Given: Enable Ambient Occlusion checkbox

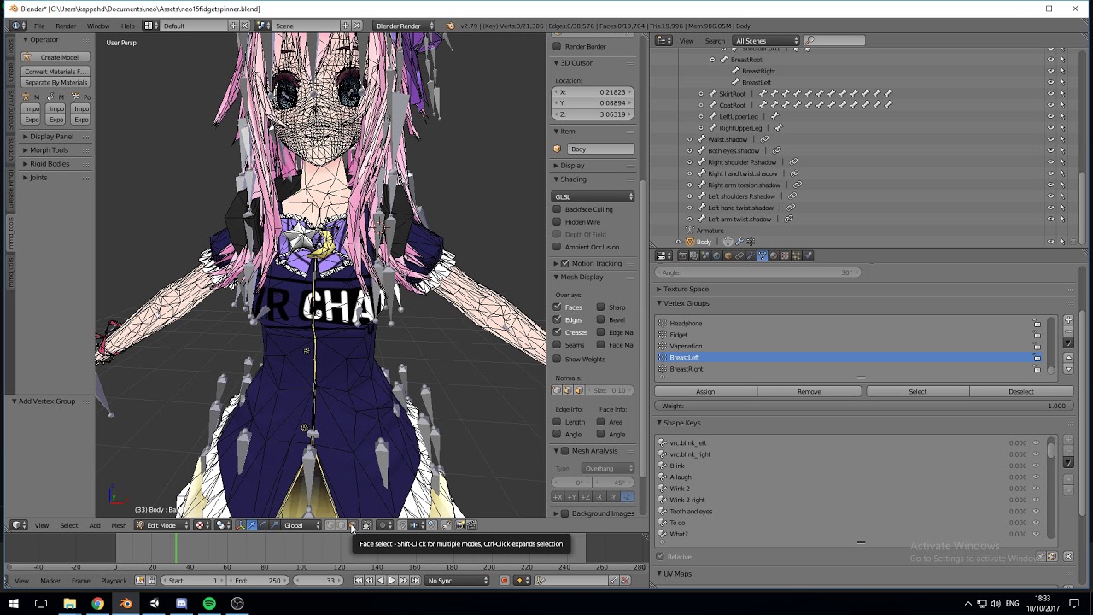Looking at the screenshot, I should pyautogui.click(x=557, y=247).
